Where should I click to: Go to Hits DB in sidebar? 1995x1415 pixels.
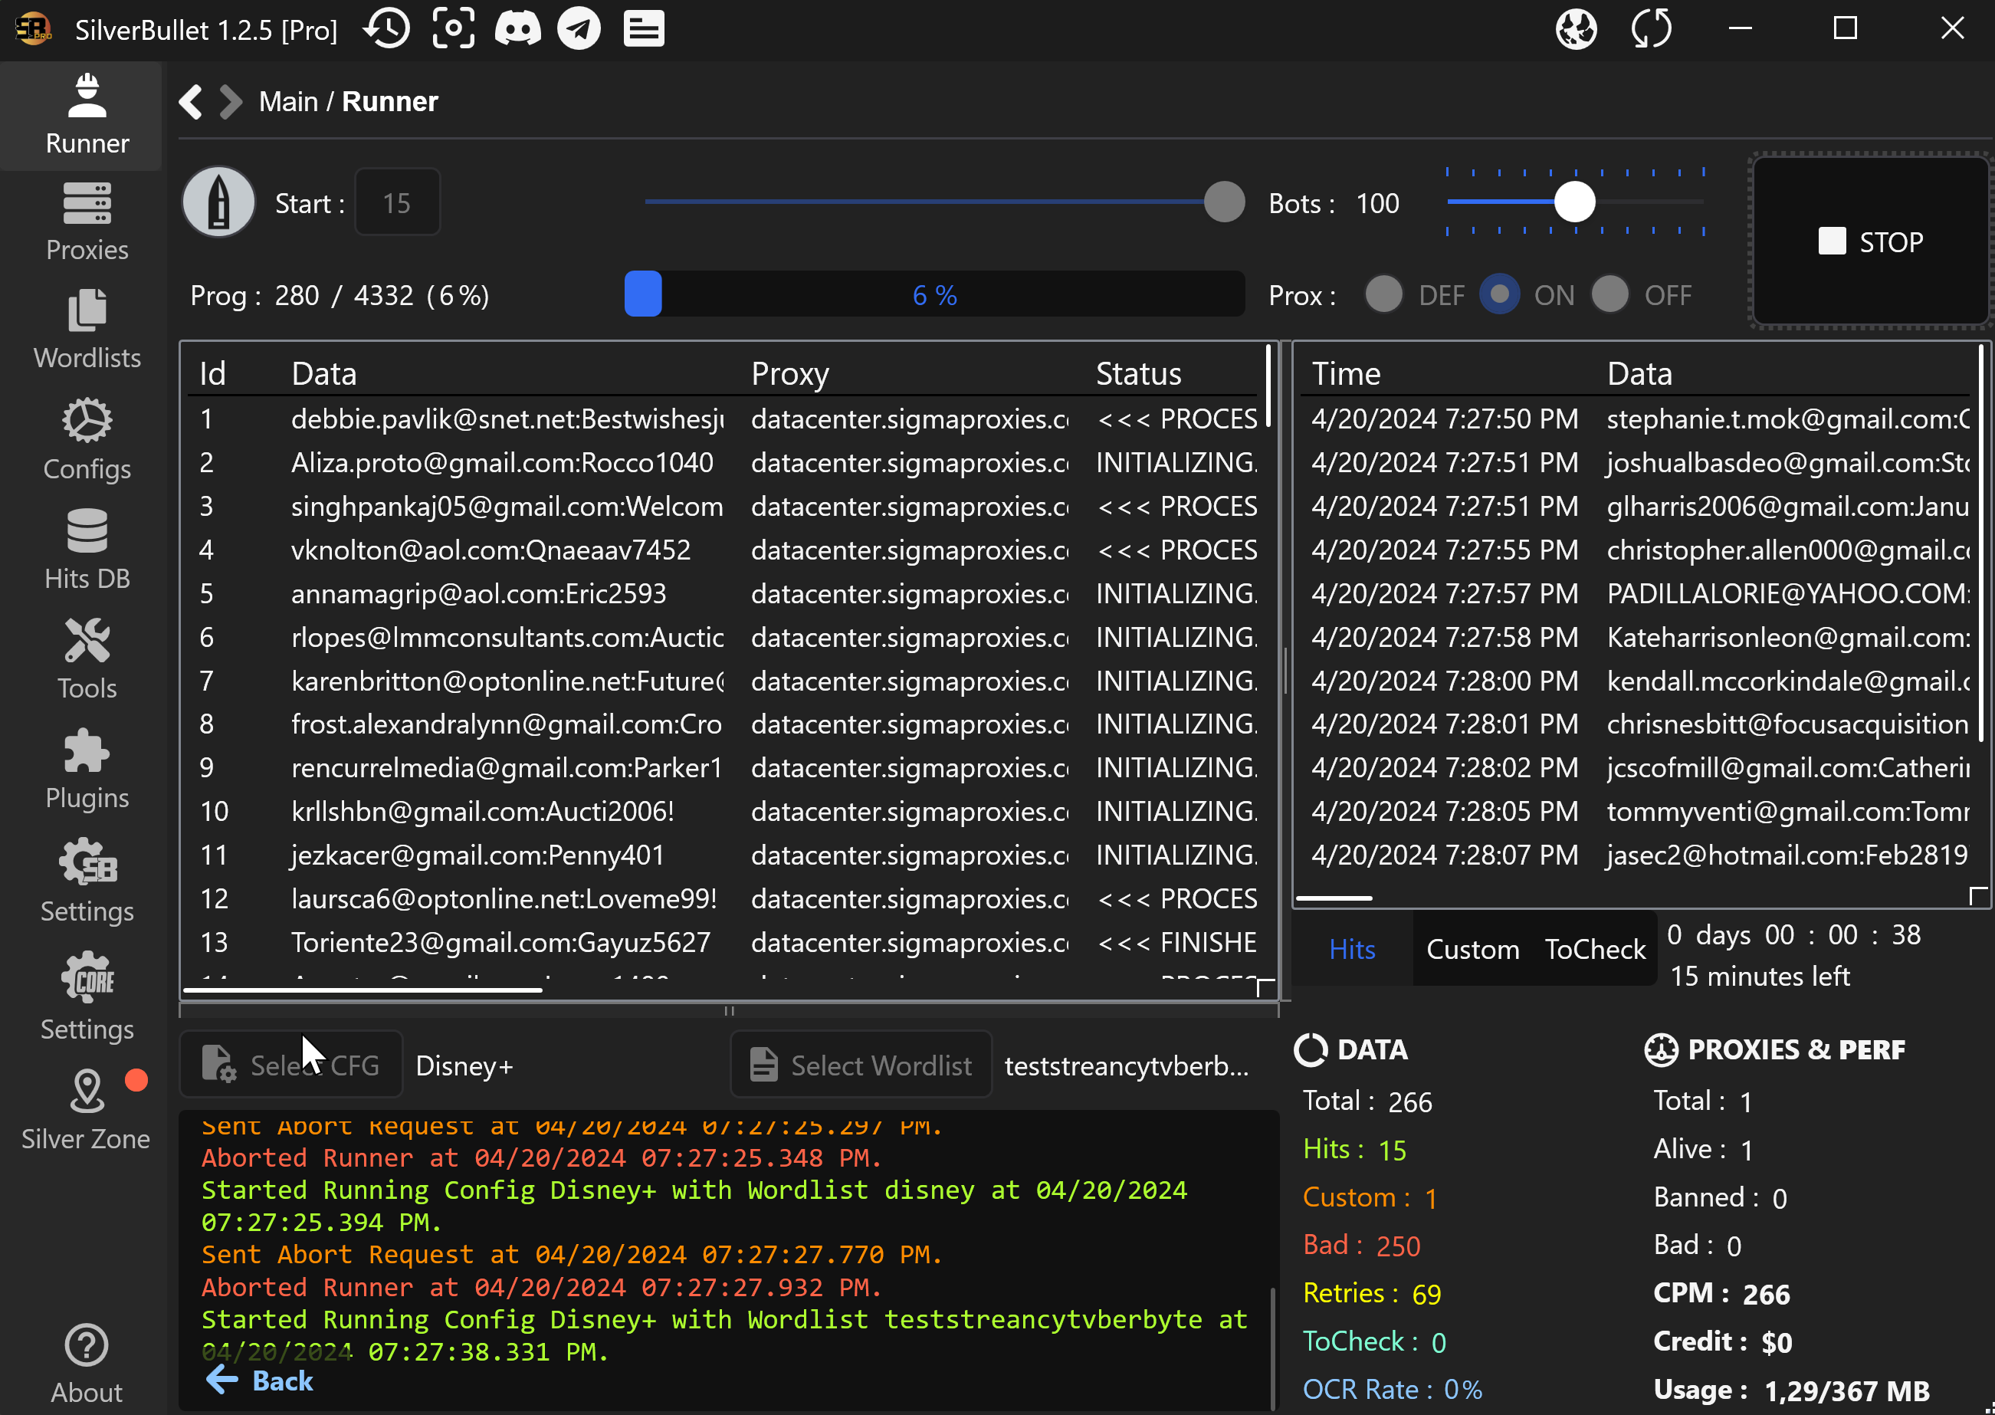click(87, 550)
